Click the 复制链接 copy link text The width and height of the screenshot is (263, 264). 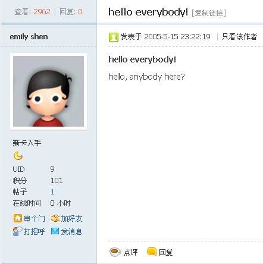tap(209, 13)
